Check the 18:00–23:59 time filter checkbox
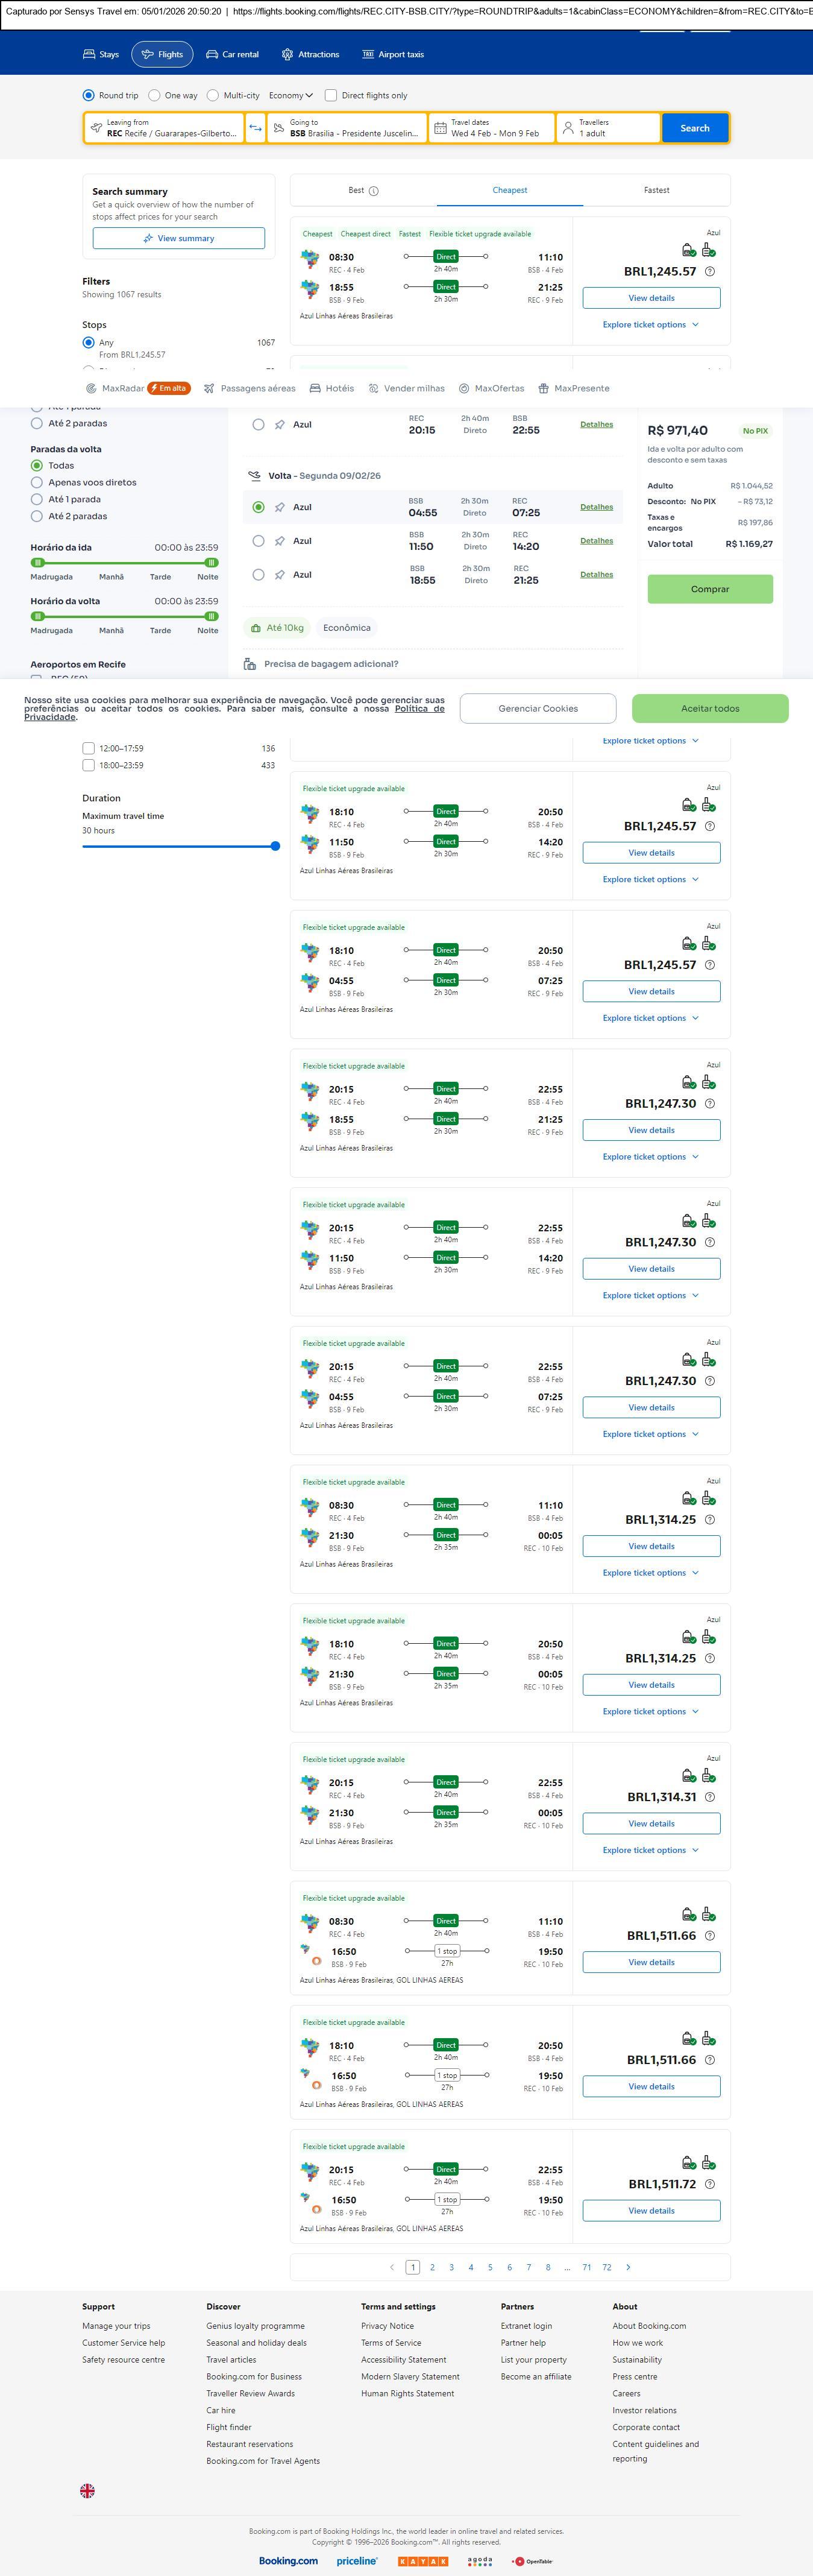Viewport: 813px width, 2576px height. coord(89,765)
